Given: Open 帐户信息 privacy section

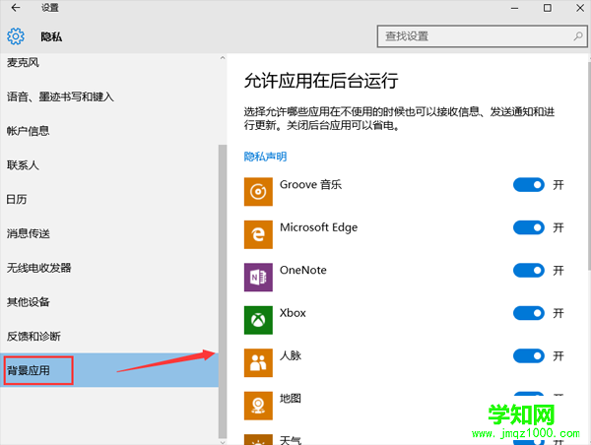Looking at the screenshot, I should click(109, 131).
